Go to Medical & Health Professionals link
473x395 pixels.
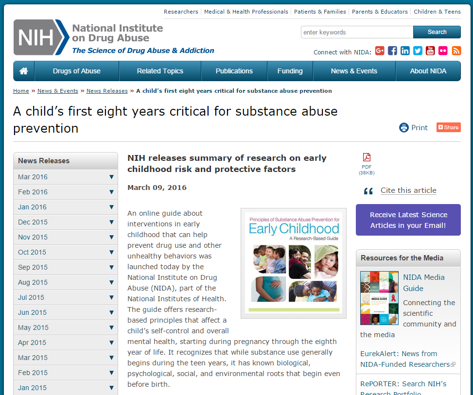tap(246, 12)
